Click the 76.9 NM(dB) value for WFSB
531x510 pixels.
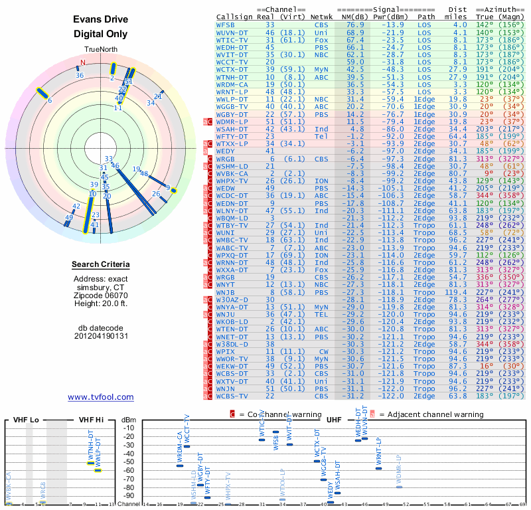(x=355, y=25)
